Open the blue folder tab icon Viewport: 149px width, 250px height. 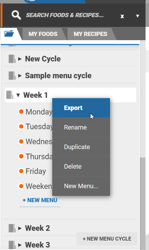[x=9, y=34]
